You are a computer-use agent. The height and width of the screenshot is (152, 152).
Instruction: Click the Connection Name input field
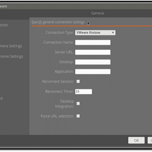pyautogui.click(x=93, y=42)
